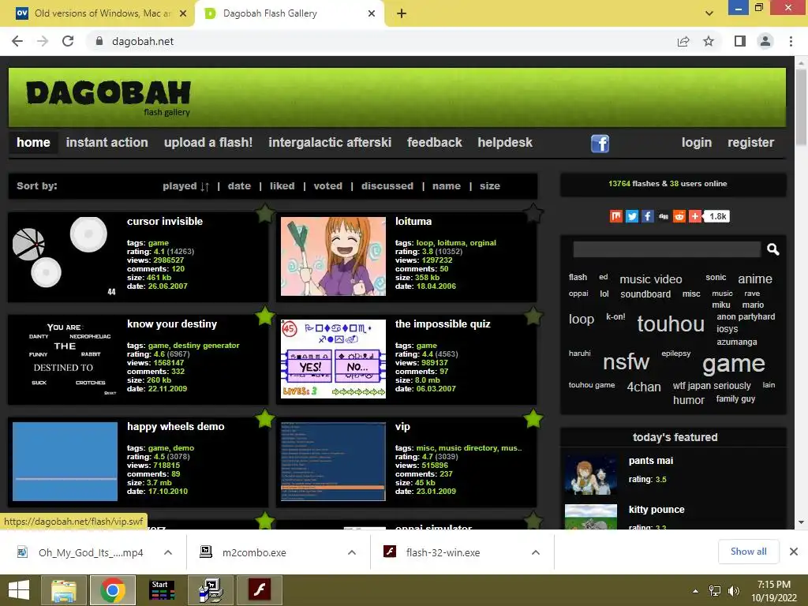Open the volume control in system tray
Image resolution: width=808 pixels, height=606 pixels.
click(734, 591)
